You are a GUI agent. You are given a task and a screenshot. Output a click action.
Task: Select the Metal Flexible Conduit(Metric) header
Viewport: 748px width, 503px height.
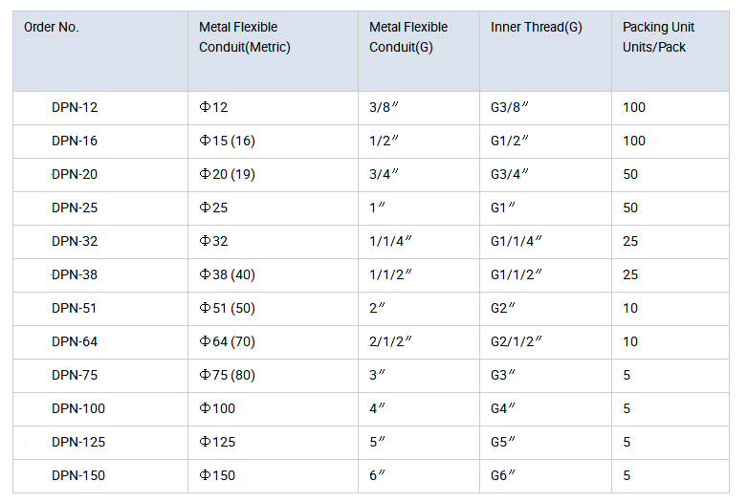(244, 37)
